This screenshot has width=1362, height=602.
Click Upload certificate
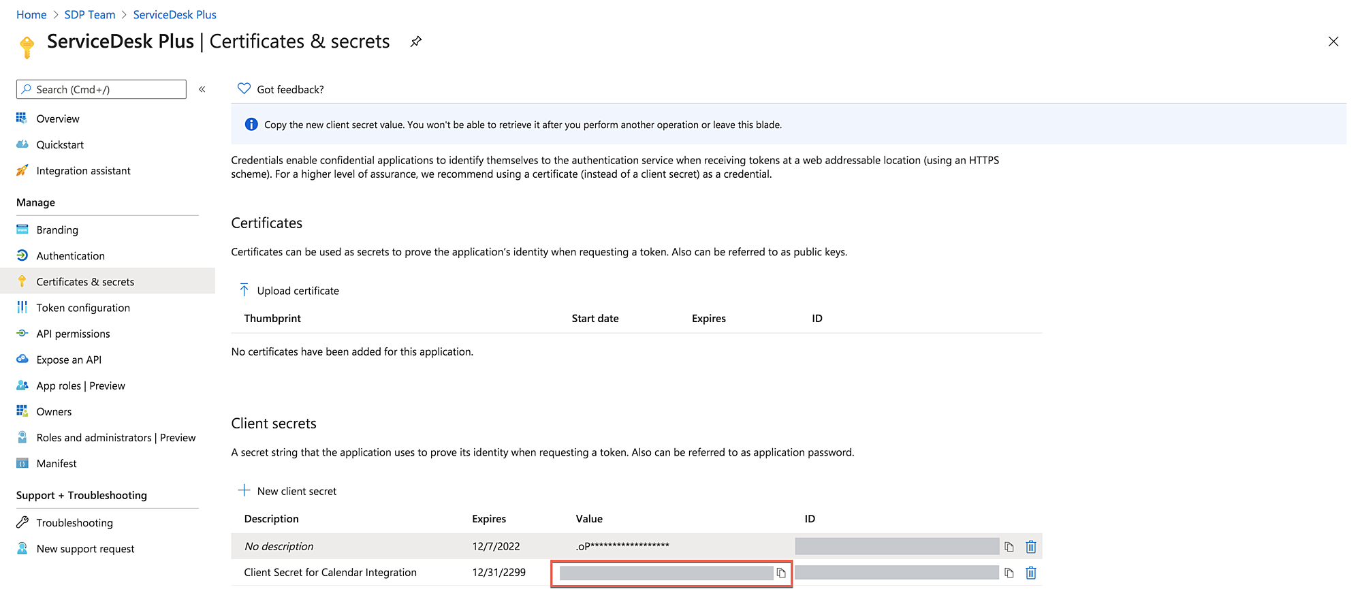(298, 291)
